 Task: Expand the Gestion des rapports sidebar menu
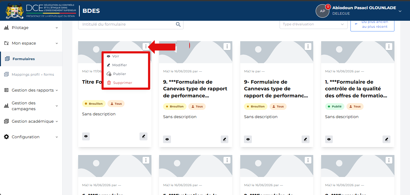pos(31,90)
